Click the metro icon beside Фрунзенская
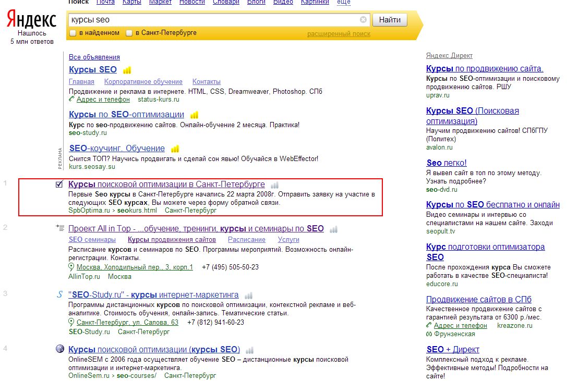This screenshot has width=567, height=381. pyautogui.click(x=429, y=334)
